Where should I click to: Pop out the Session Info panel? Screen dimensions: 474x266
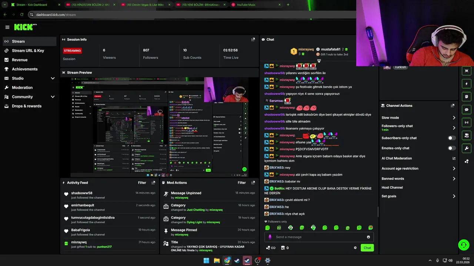tap(253, 40)
